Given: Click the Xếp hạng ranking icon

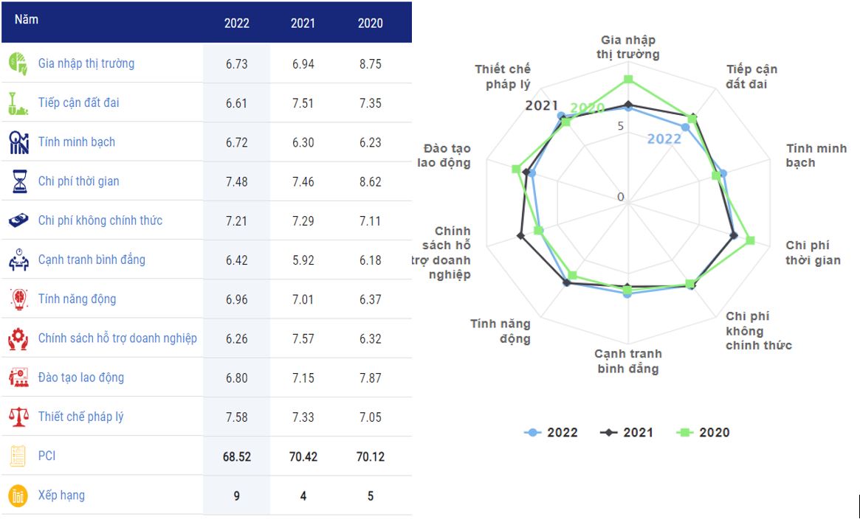Looking at the screenshot, I should coord(18,495).
